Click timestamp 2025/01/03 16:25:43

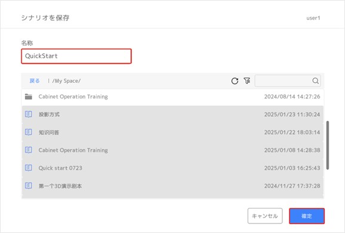click(292, 168)
